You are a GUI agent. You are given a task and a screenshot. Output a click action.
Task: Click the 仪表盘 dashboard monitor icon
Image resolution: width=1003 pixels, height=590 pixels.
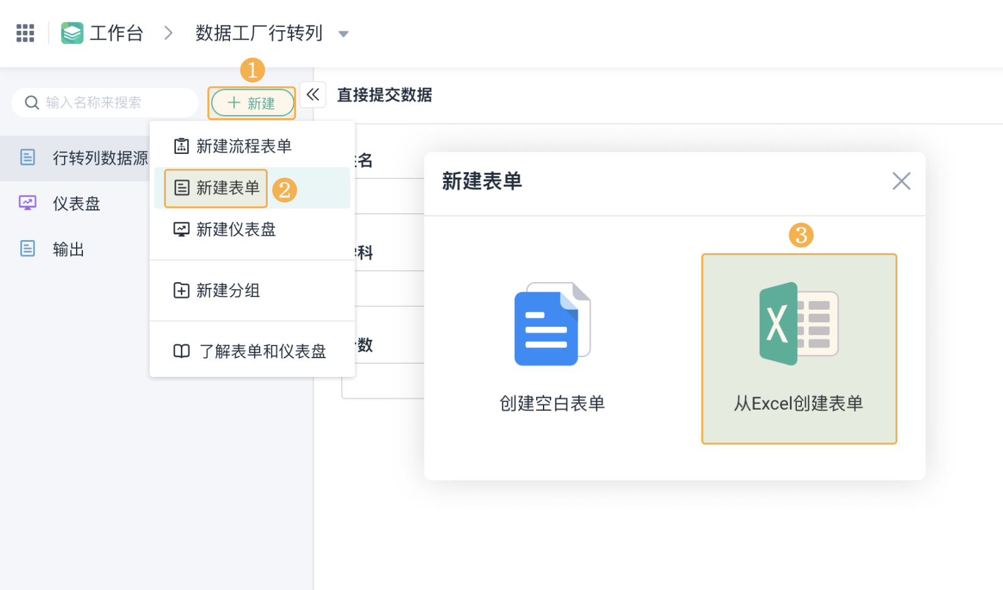point(28,203)
